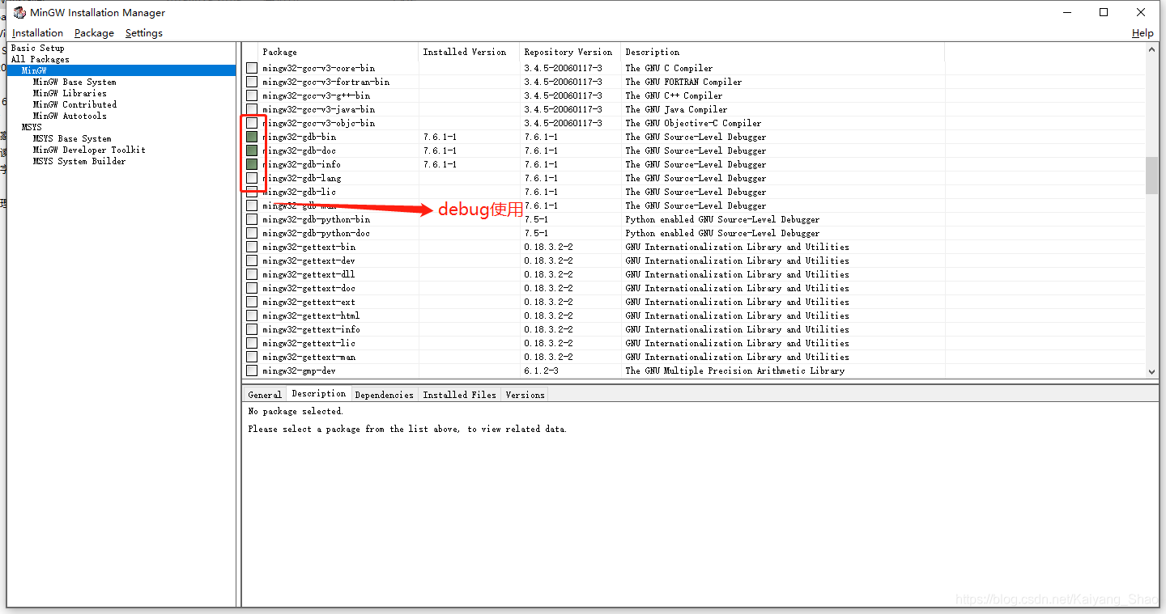Select MinGW Base System category

pos(74,82)
